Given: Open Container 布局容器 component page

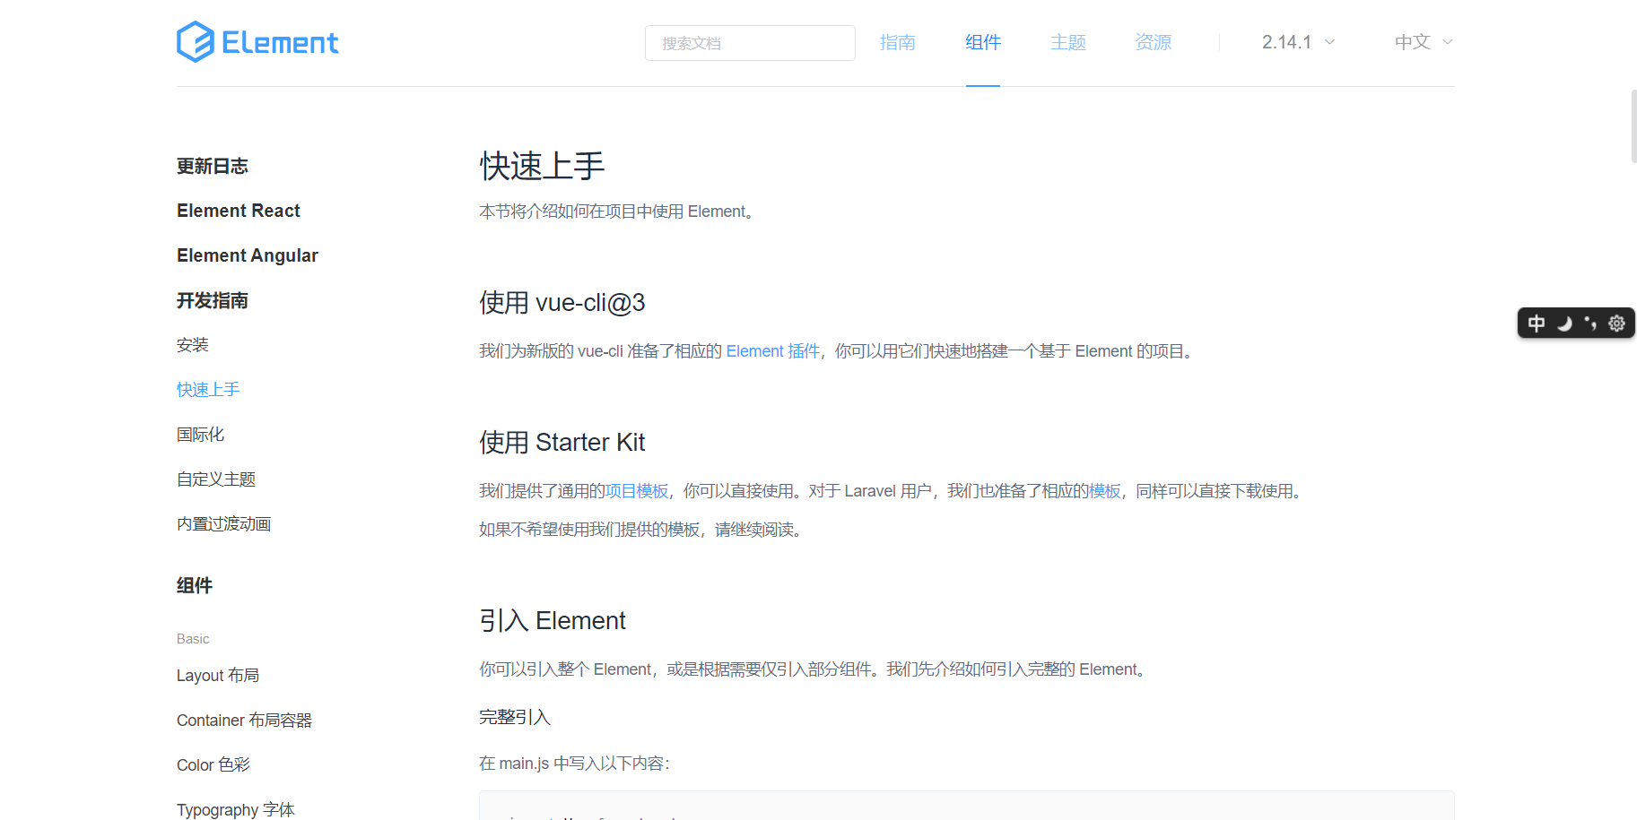Looking at the screenshot, I should point(244,721).
